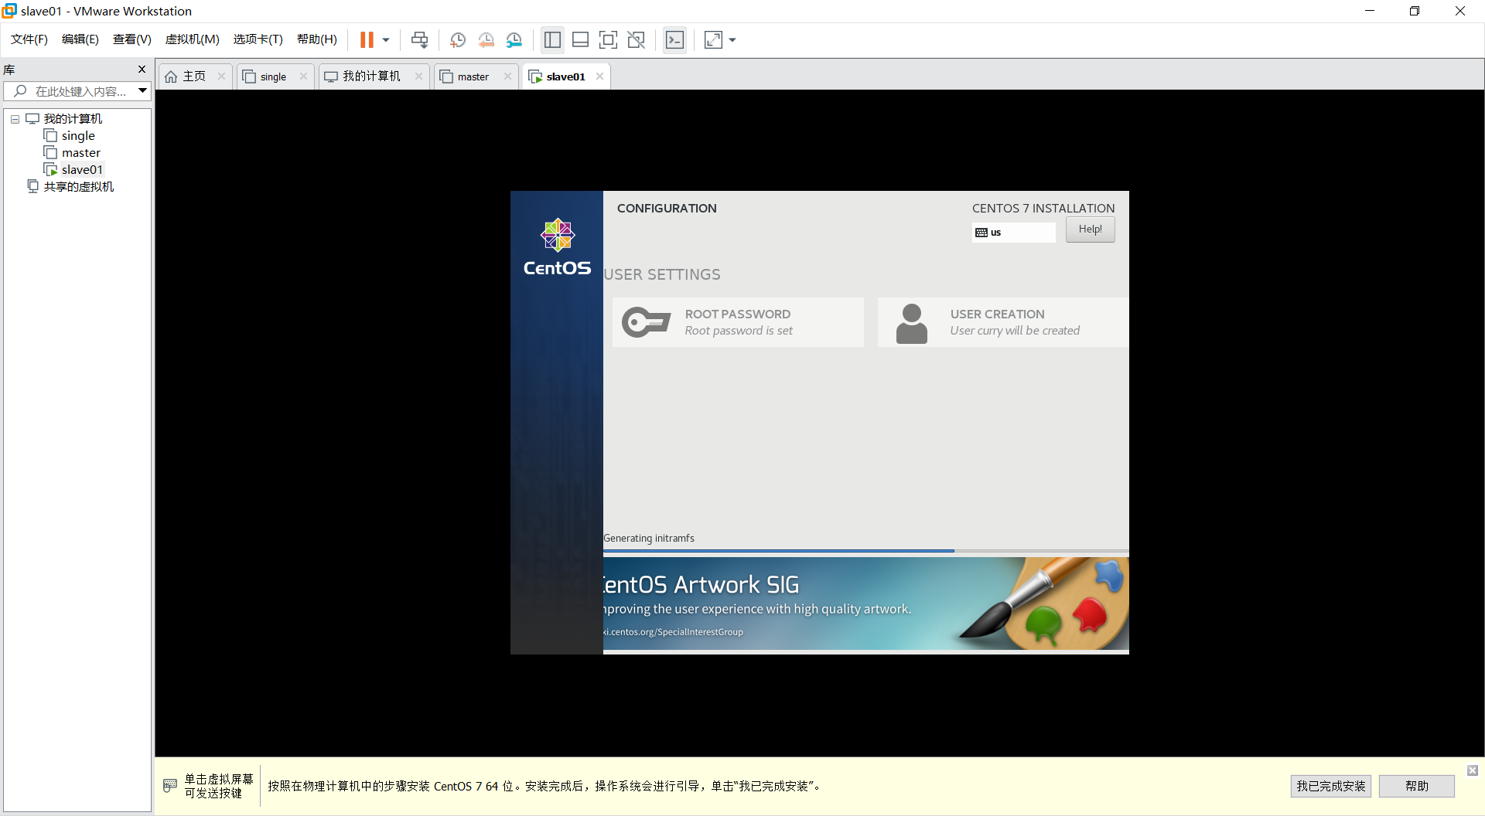Close the 我的计算机 tab
Screen dimensions: 1485x816
(x=418, y=76)
